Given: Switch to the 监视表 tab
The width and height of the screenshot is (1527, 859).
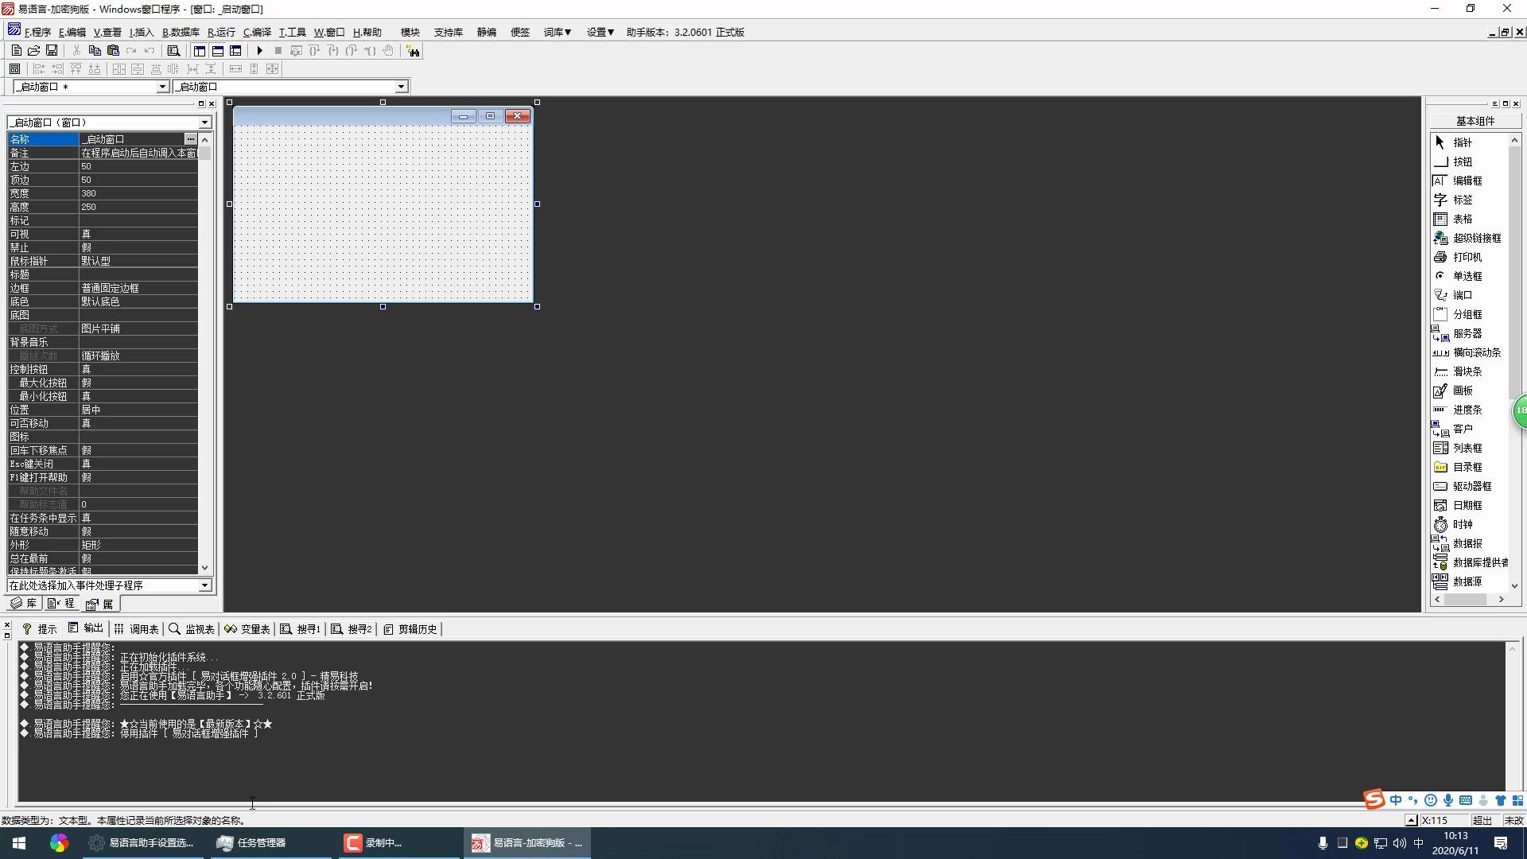Looking at the screenshot, I should [x=192, y=629].
